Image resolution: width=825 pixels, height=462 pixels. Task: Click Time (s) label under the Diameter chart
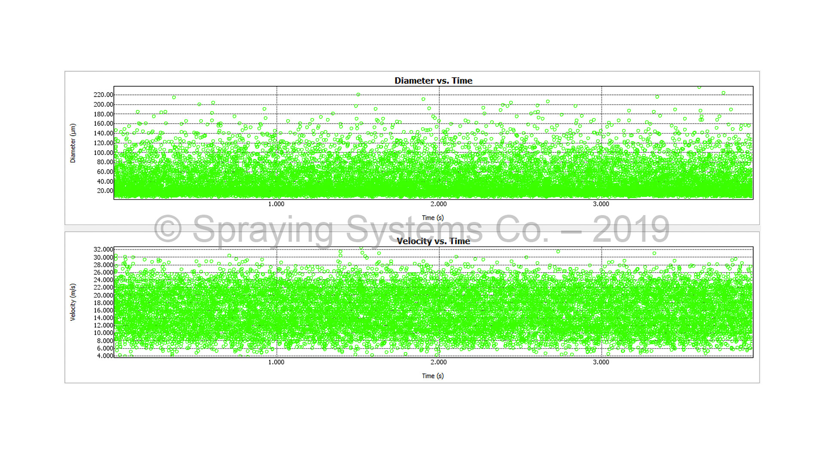tap(433, 218)
